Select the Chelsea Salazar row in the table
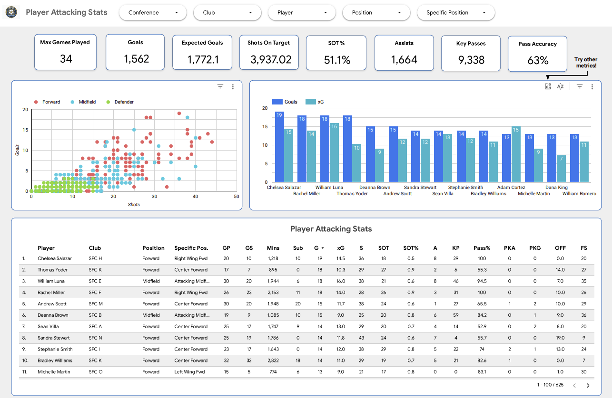612x398 pixels. (x=54, y=258)
